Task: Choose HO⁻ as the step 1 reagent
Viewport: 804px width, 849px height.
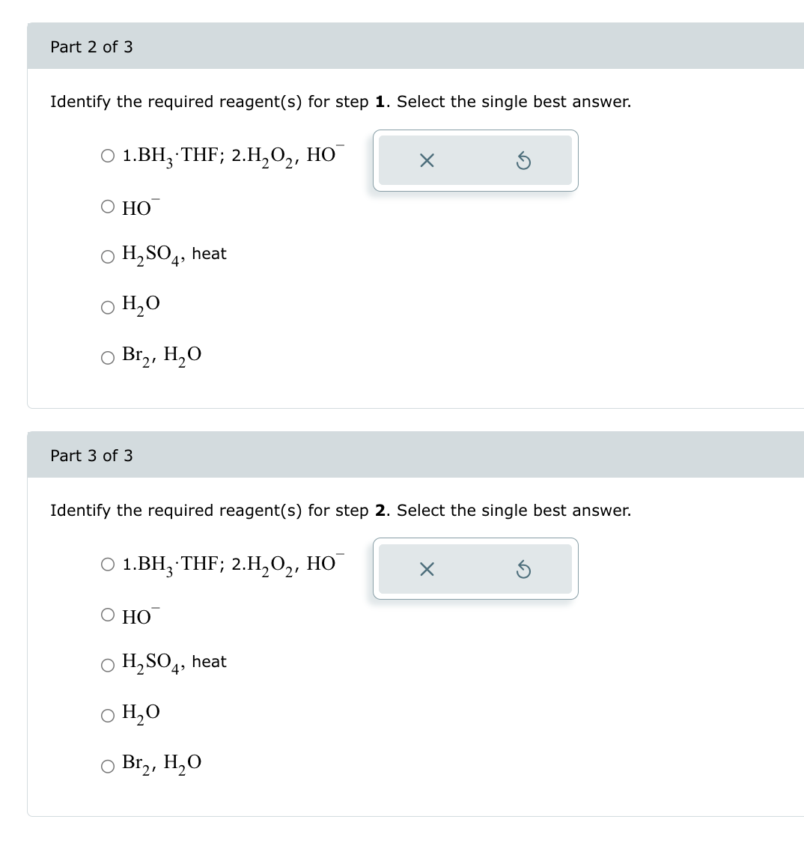Action: tap(107, 206)
